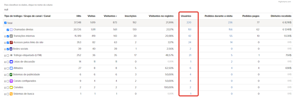The image size is (300, 99).
Task: Sort by Hits column header
Action: point(79,16)
